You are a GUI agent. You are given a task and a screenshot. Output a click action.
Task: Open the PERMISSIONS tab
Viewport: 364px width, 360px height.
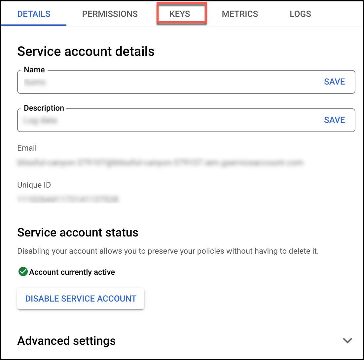[x=110, y=14]
